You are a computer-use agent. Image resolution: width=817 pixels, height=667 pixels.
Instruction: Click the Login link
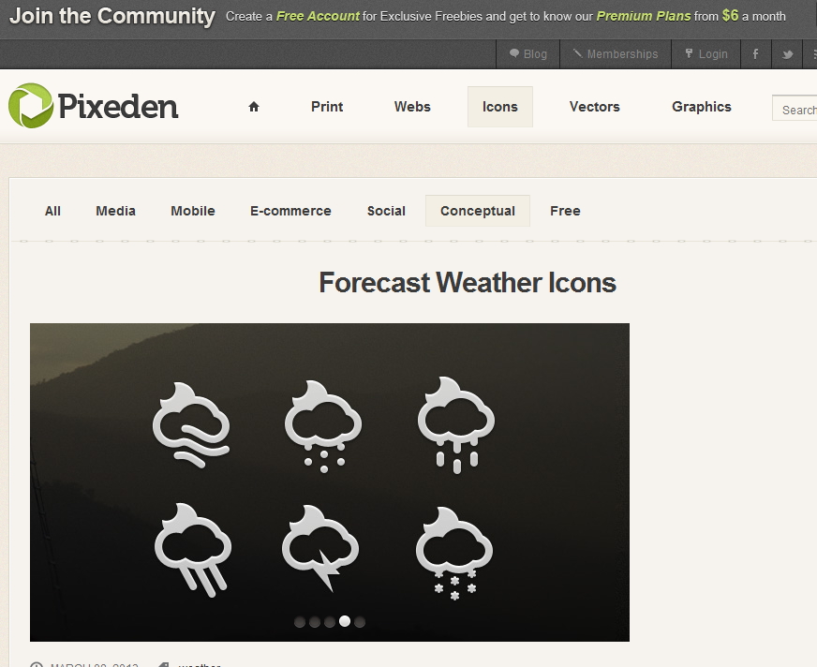click(706, 53)
